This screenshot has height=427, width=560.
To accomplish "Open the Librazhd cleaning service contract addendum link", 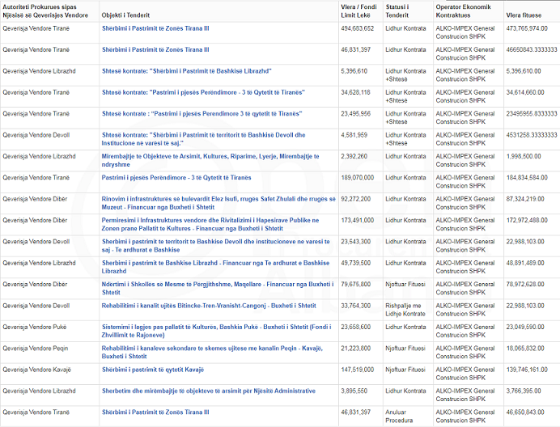I will [x=186, y=71].
